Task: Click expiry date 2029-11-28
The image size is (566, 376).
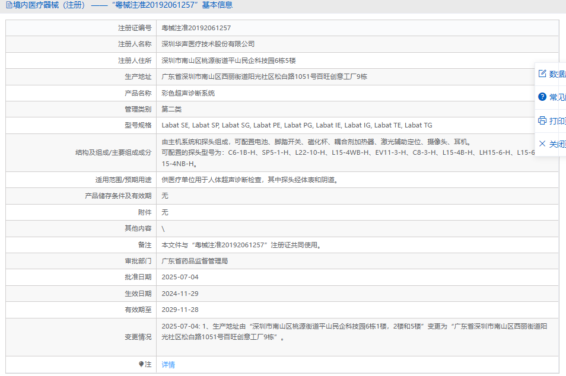Action: click(x=180, y=310)
